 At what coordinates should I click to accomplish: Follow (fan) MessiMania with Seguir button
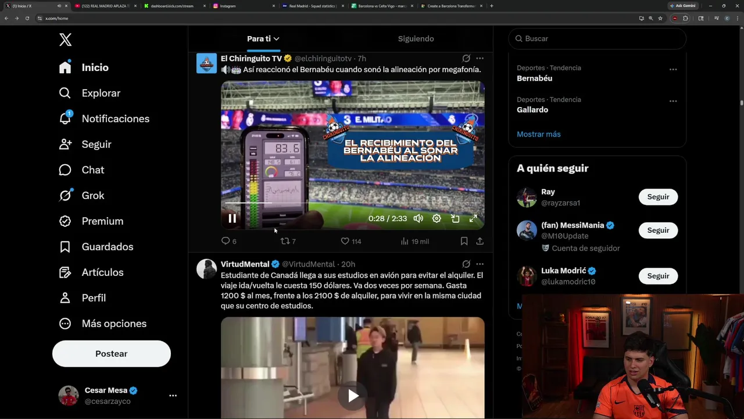658,230
